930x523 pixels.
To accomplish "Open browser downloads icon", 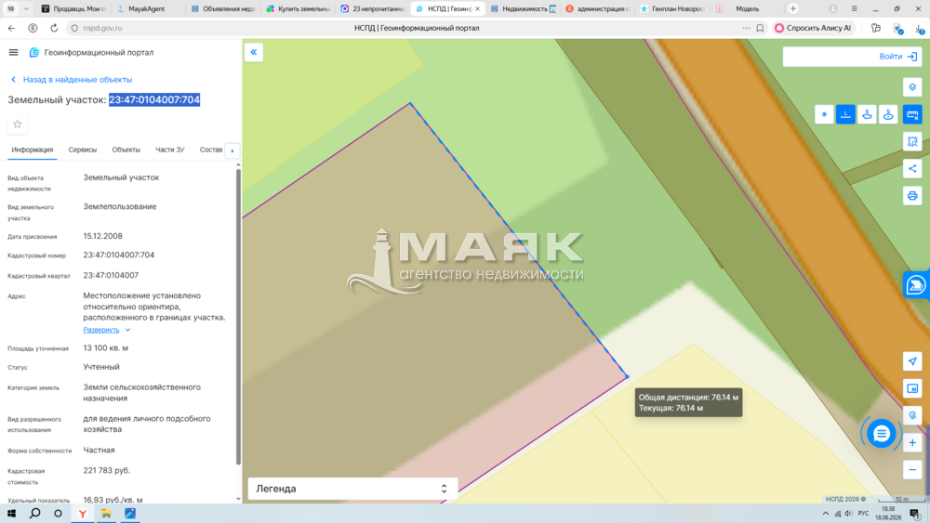I will coord(920,28).
